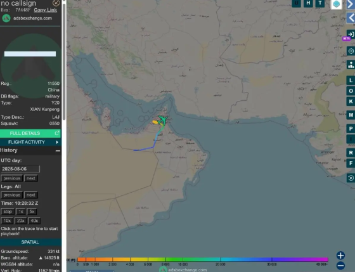Click the settings gear icon
355x272 pixels.
tap(351, 51)
